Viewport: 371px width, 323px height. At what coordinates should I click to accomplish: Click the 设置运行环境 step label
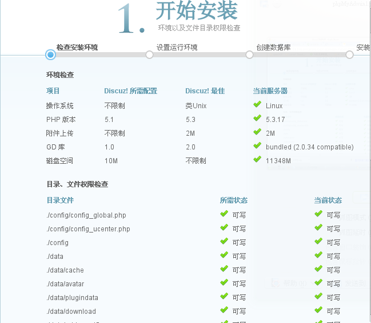coord(177,48)
